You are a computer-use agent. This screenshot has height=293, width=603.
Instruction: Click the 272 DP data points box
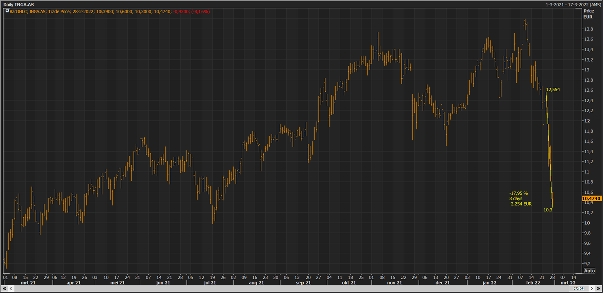coord(579,289)
